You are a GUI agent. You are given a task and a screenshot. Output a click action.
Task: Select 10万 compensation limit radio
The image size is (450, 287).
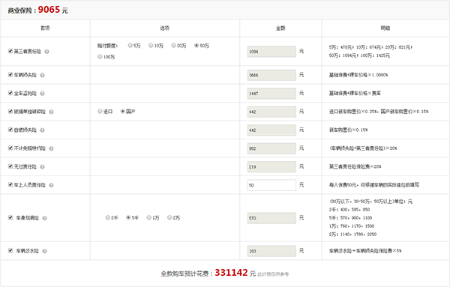click(x=151, y=45)
